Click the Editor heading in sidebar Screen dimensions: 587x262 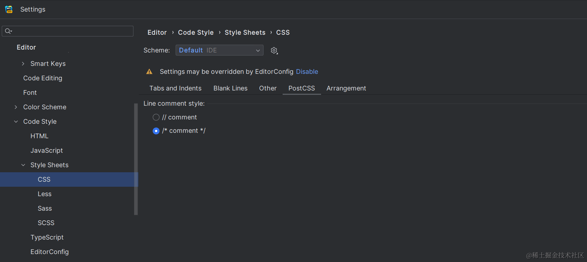[x=26, y=47]
